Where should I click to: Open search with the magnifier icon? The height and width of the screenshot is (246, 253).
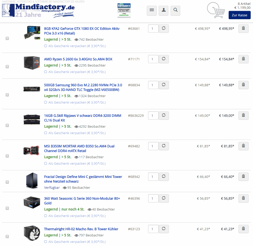click(175, 10)
